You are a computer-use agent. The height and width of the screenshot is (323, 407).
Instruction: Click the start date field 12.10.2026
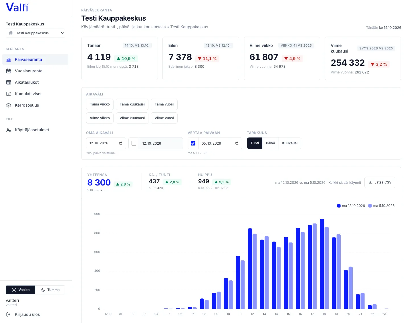point(106,143)
